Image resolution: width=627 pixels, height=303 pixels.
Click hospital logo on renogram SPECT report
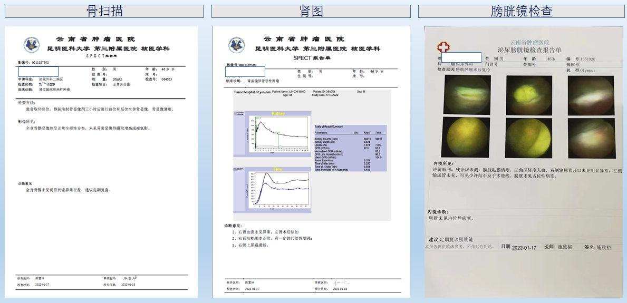coord(237,45)
